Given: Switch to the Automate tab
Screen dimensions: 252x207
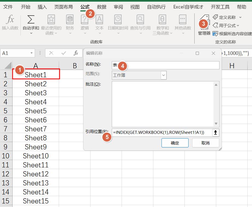Looking at the screenshot, I should click(156, 7).
